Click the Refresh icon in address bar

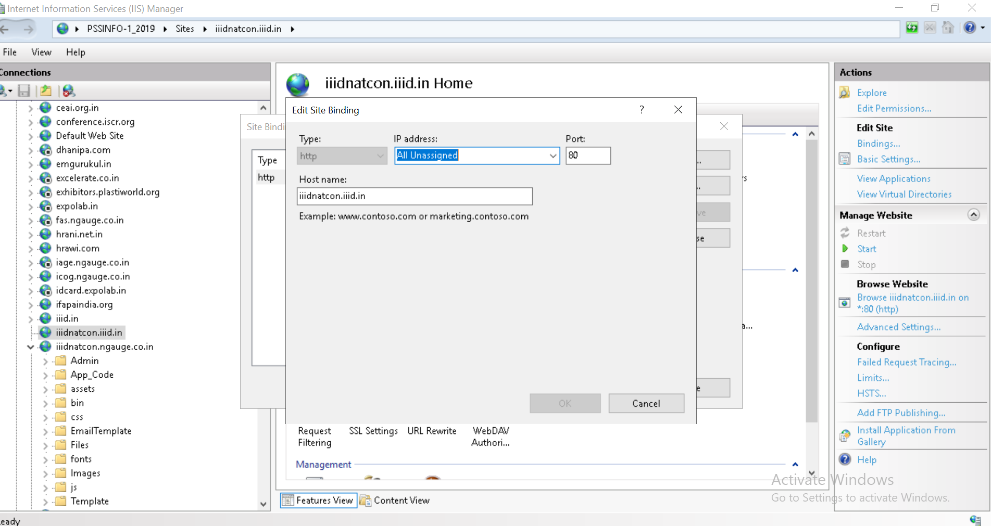pos(912,28)
